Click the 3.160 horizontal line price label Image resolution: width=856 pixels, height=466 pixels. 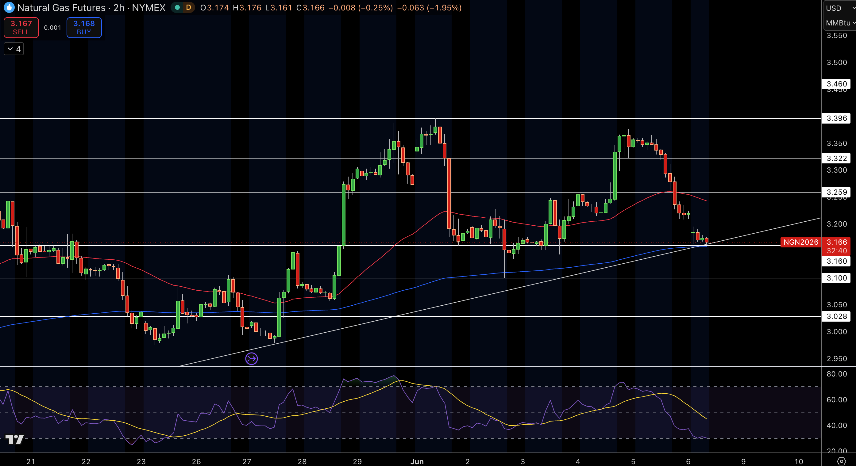point(836,261)
